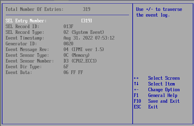Click the Event Data value 06 FF FF
The image size is (194, 126).
pos(73,73)
